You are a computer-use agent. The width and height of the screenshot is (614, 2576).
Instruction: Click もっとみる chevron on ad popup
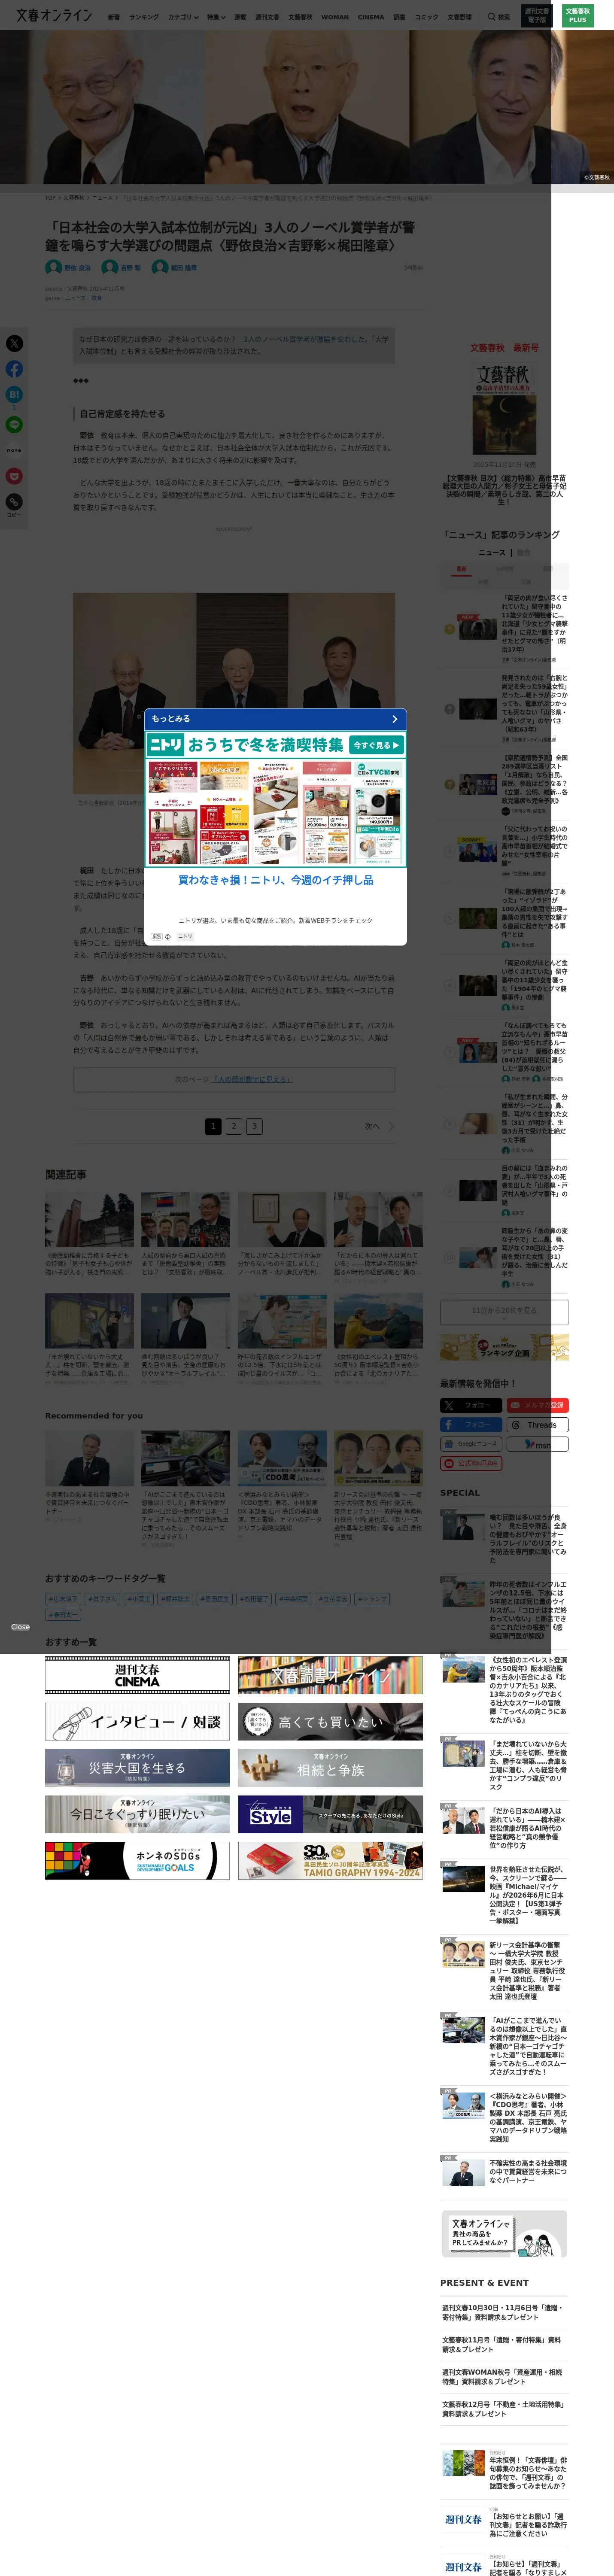394,719
